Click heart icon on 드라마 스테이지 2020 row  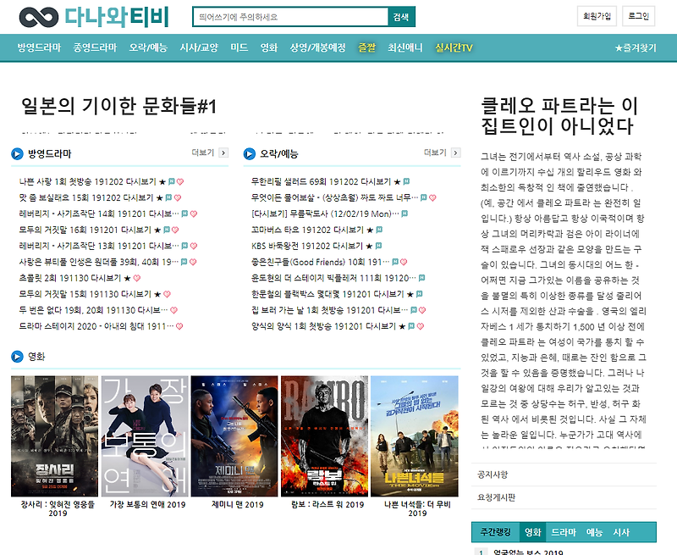point(179,326)
